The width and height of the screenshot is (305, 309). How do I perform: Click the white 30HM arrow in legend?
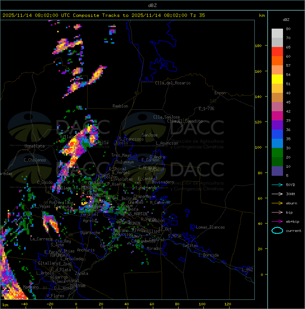[x=277, y=194]
